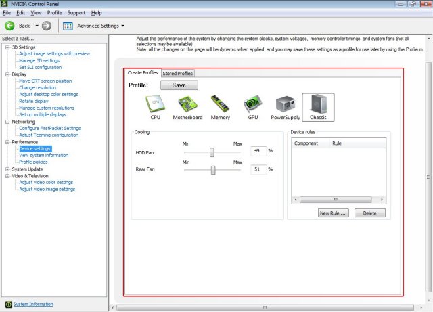Collapse the Performance tree node
Screen dimensions: 433x312
click(x=7, y=142)
